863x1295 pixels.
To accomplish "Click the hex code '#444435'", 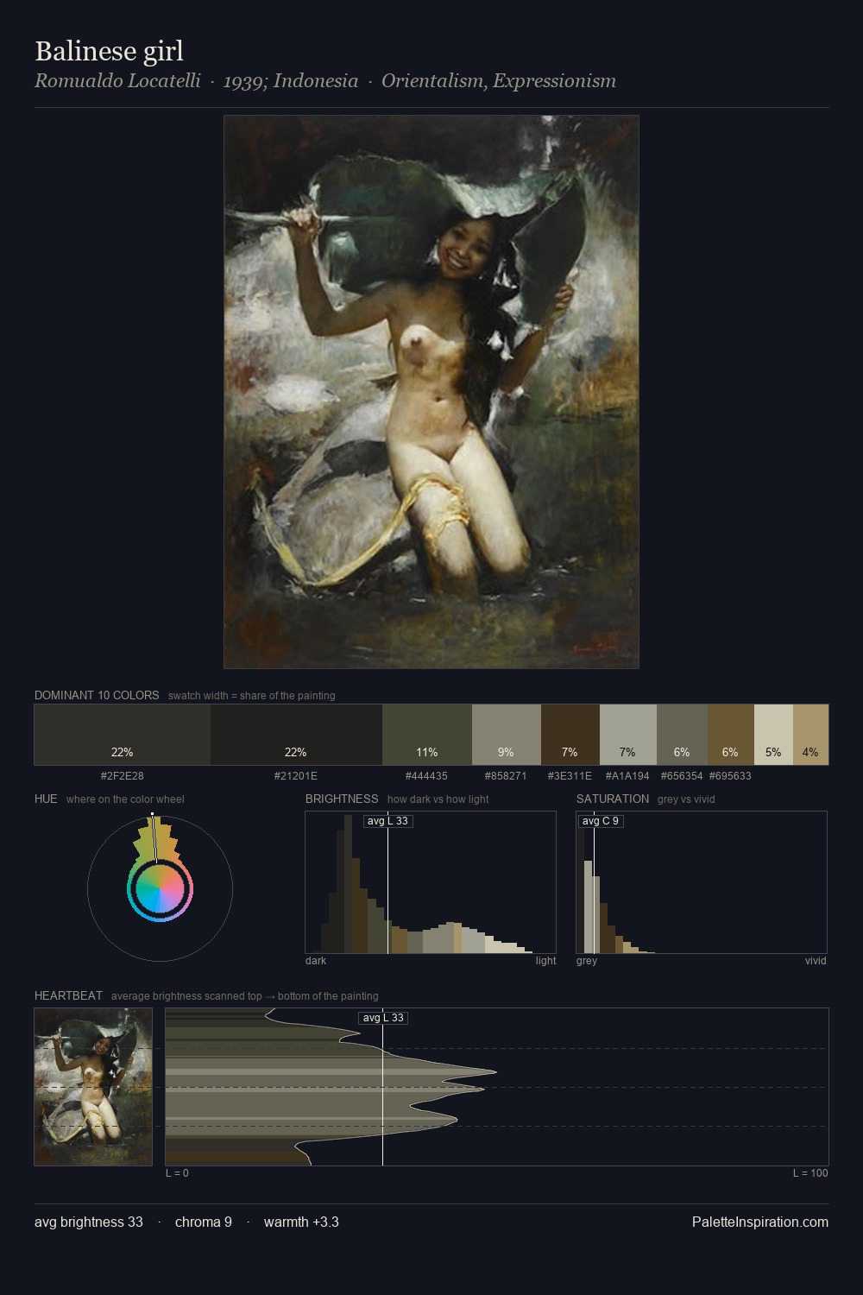I will click(x=426, y=776).
